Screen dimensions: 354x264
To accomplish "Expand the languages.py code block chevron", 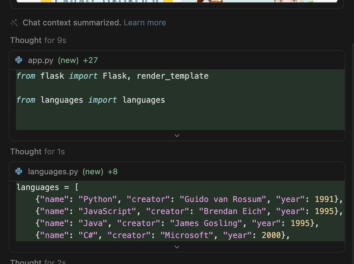I will 177,247.
